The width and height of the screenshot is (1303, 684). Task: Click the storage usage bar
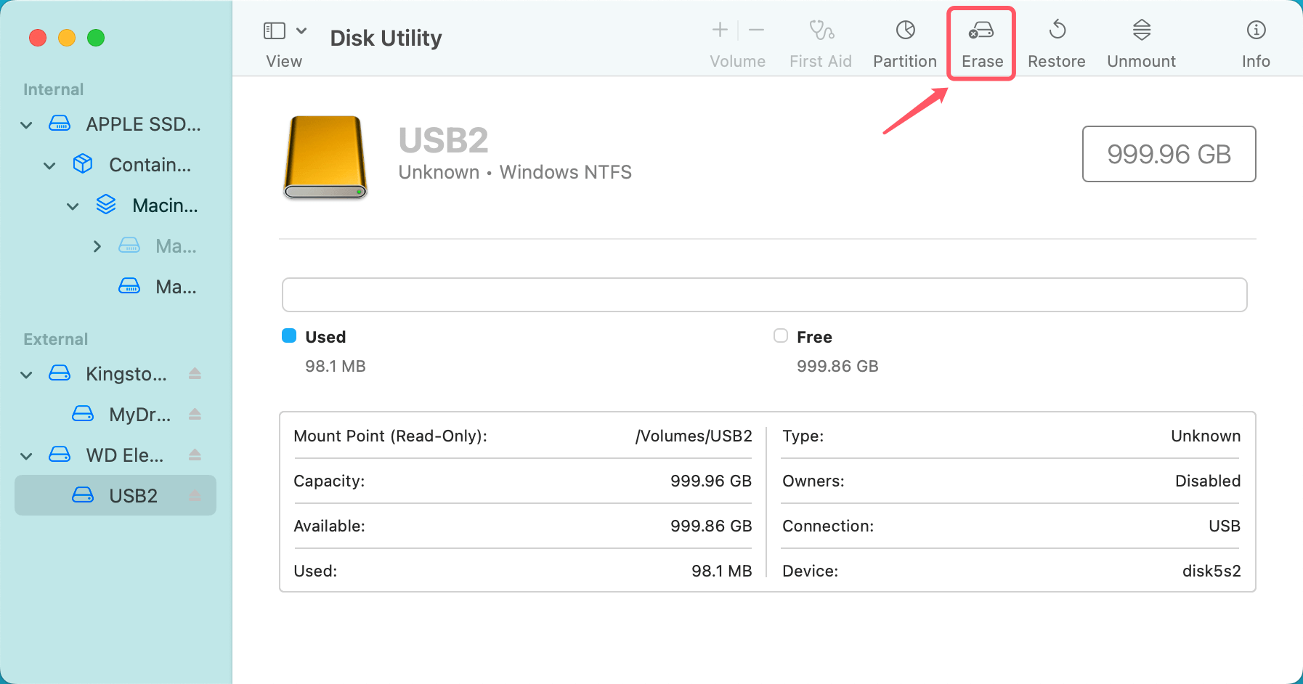764,295
